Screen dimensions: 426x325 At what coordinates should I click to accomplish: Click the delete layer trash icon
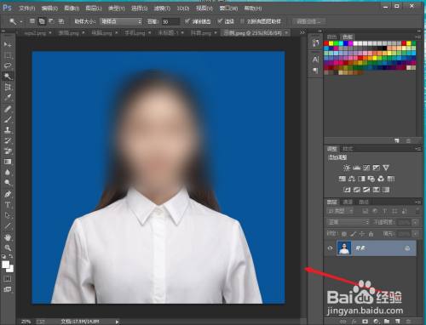click(x=408, y=322)
